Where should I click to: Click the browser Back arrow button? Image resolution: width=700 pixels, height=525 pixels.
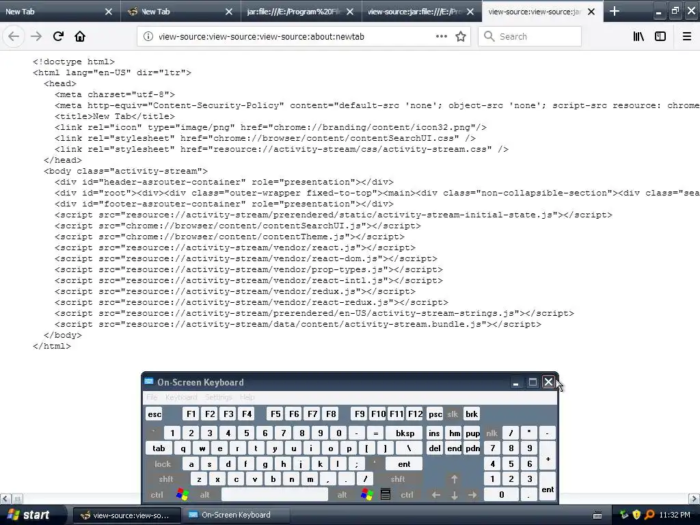click(x=14, y=36)
